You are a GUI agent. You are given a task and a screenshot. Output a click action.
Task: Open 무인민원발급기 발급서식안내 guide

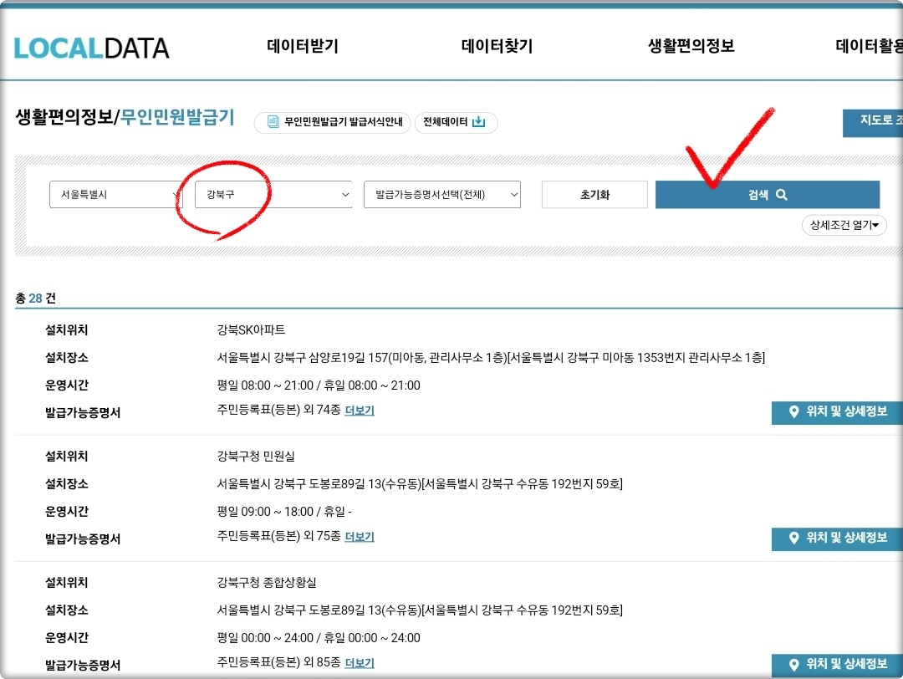[x=332, y=122]
